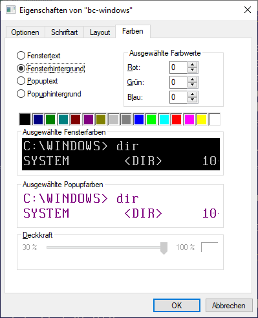This screenshot has height=318, width=258.
Task: Decrease the Rot value with down arrow
Action: pyautogui.click(x=193, y=70)
